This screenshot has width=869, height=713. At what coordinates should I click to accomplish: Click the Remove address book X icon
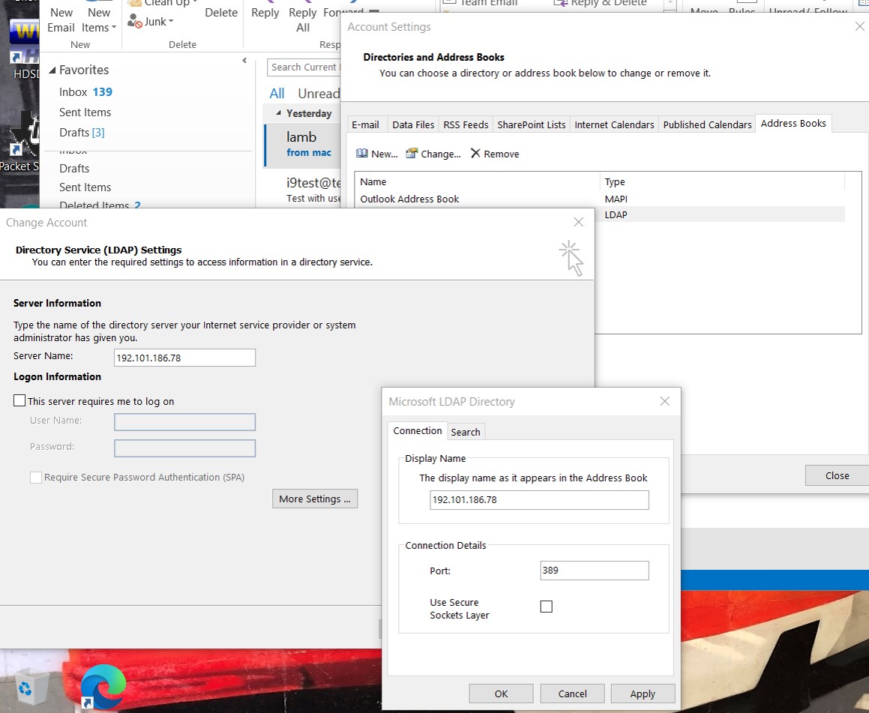click(475, 154)
